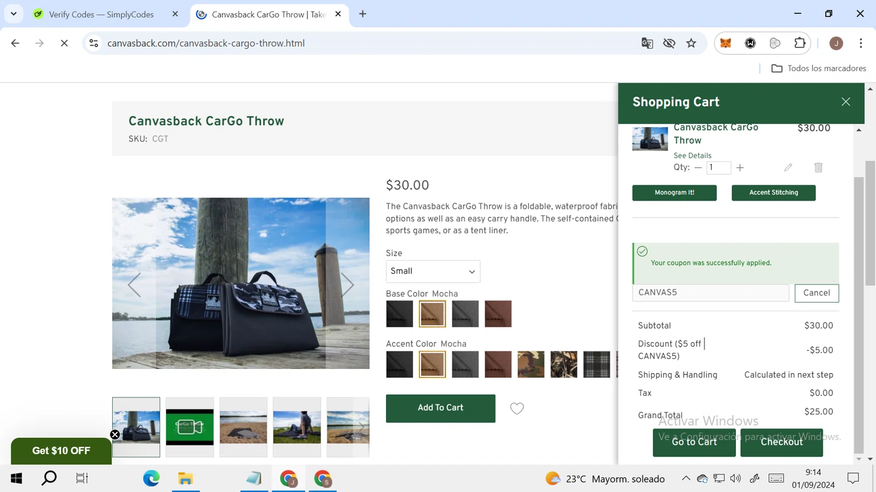Open MetaMask fox extension

pyautogui.click(x=725, y=43)
